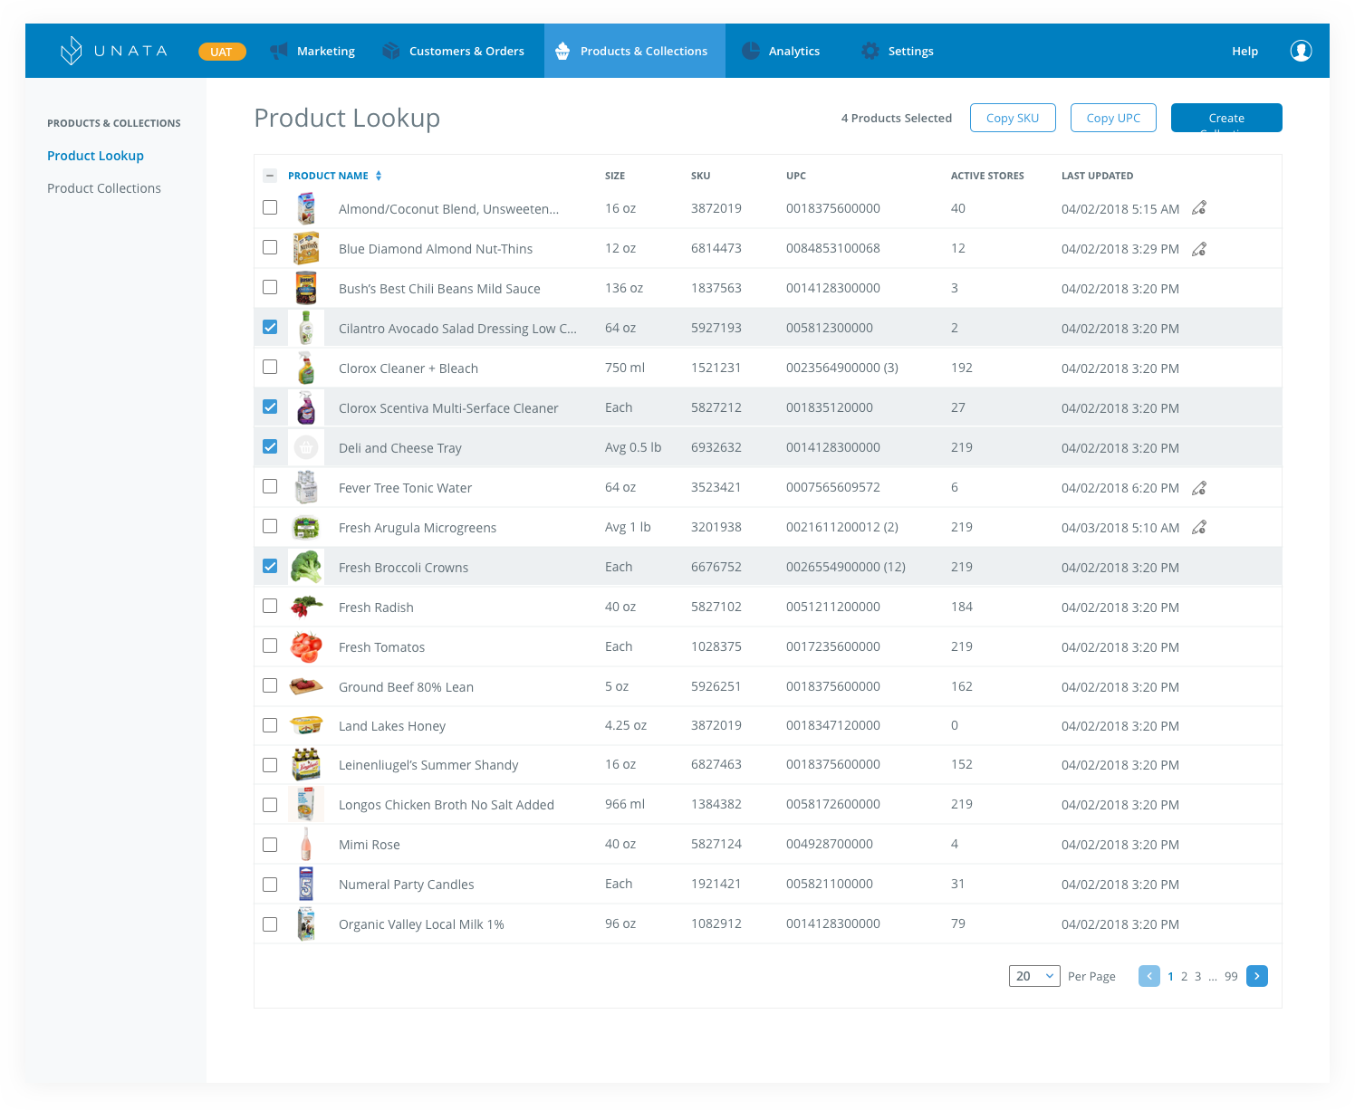Open the user profile avatar icon
The width and height of the screenshot is (1355, 1110).
coord(1301,51)
